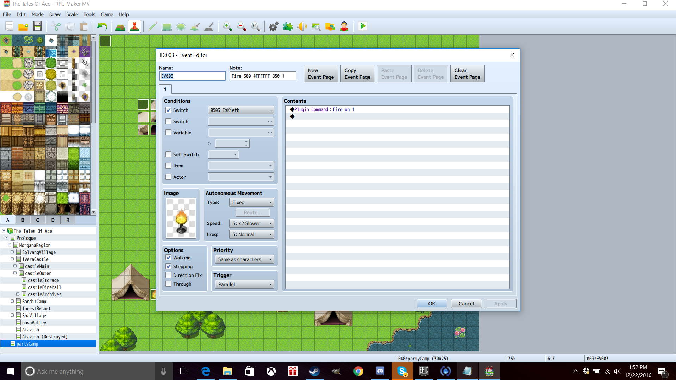Viewport: 676px width, 380px height.
Task: Expand the Speed dropdown x2 Slower
Action: 252,223
